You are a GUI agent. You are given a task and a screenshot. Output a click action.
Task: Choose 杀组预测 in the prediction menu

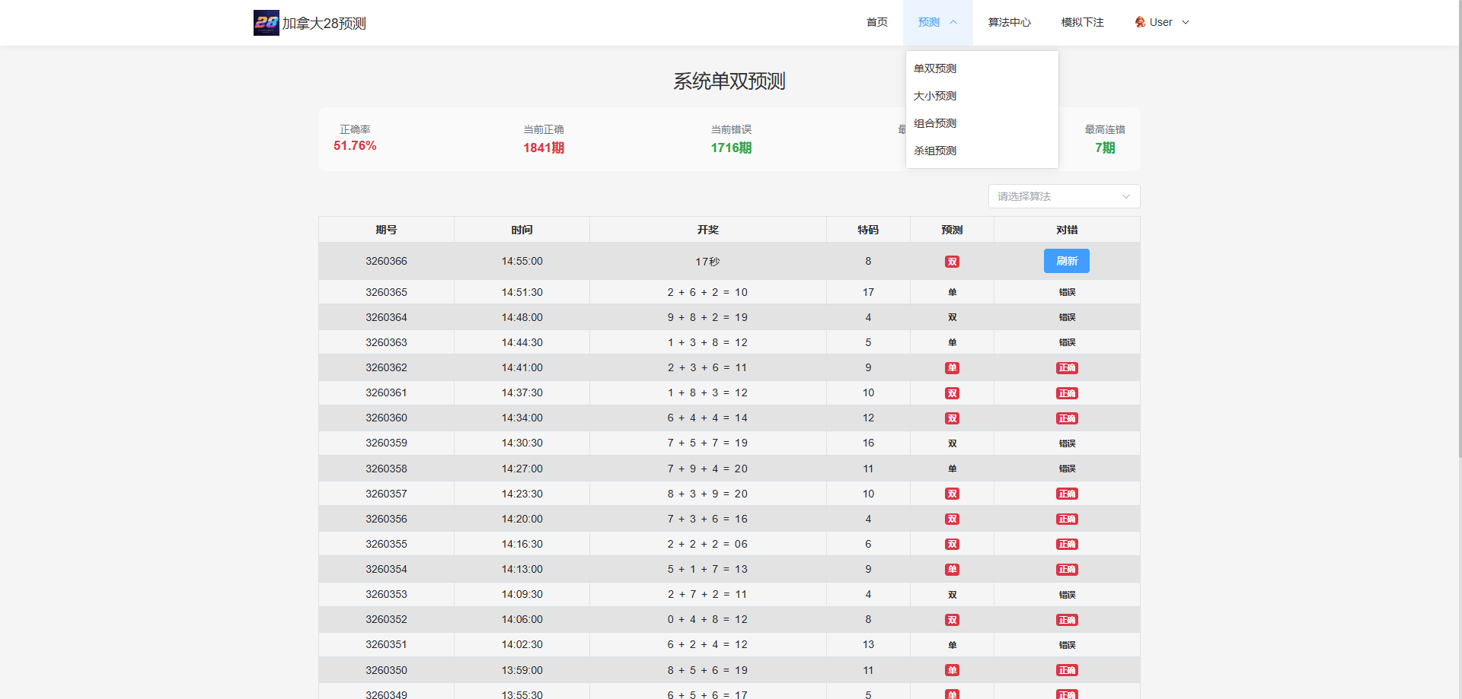pyautogui.click(x=935, y=151)
